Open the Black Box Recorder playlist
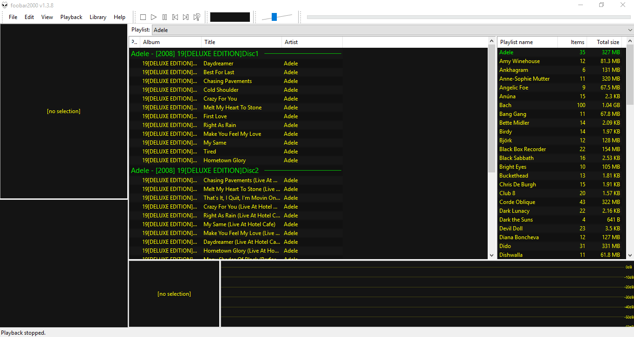Screen dimensions: 634x337 click(562, 149)
